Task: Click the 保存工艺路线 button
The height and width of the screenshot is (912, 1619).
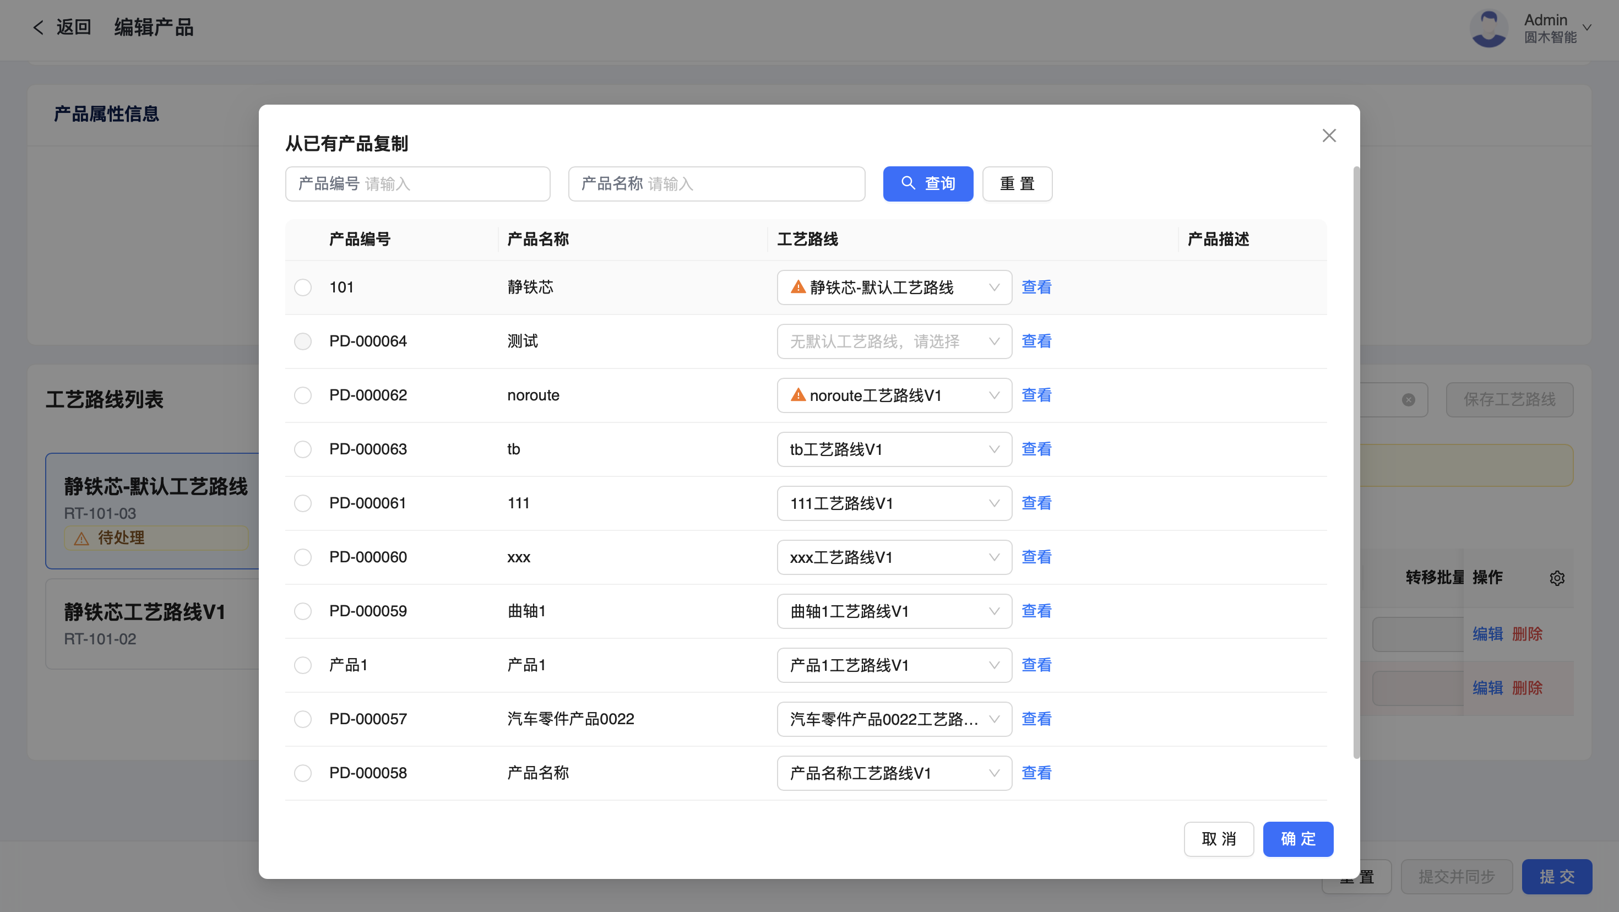Action: [x=1509, y=400]
